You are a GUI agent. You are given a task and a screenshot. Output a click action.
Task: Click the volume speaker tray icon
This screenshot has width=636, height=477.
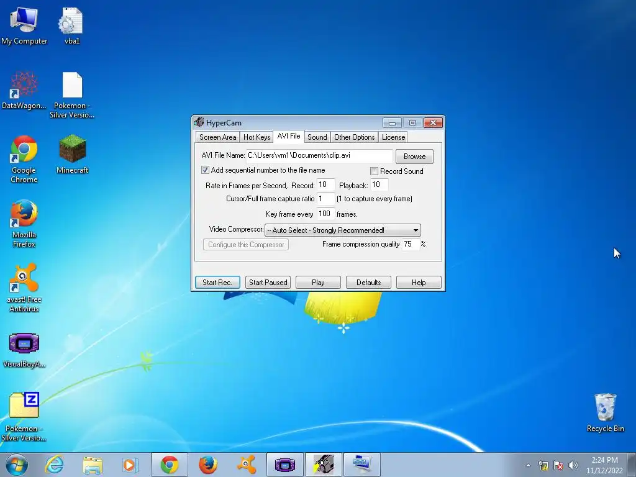point(573,465)
